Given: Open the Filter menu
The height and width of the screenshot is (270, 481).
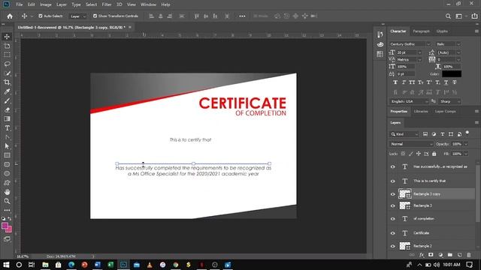Looking at the screenshot, I should coord(107,4).
